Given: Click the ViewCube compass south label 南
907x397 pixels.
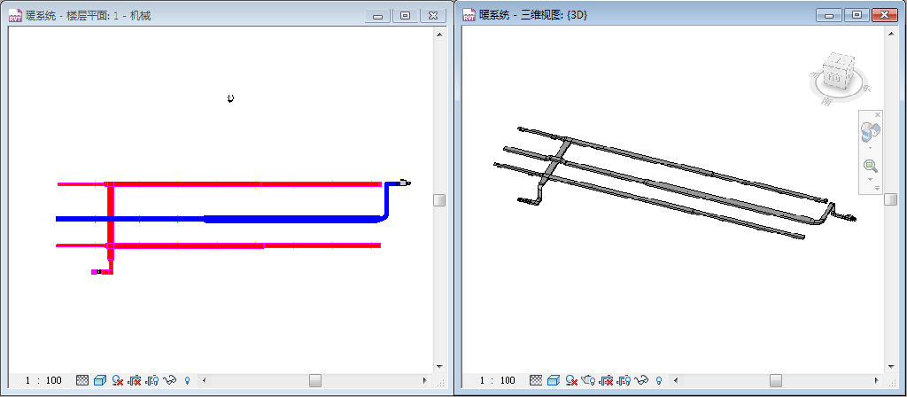Looking at the screenshot, I should (x=826, y=101).
